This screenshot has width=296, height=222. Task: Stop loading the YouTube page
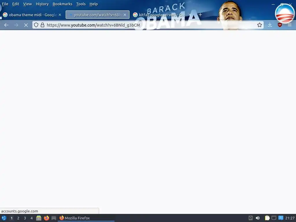26,25
